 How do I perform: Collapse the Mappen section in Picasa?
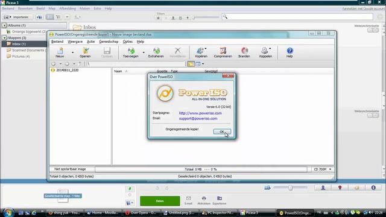point(4,38)
